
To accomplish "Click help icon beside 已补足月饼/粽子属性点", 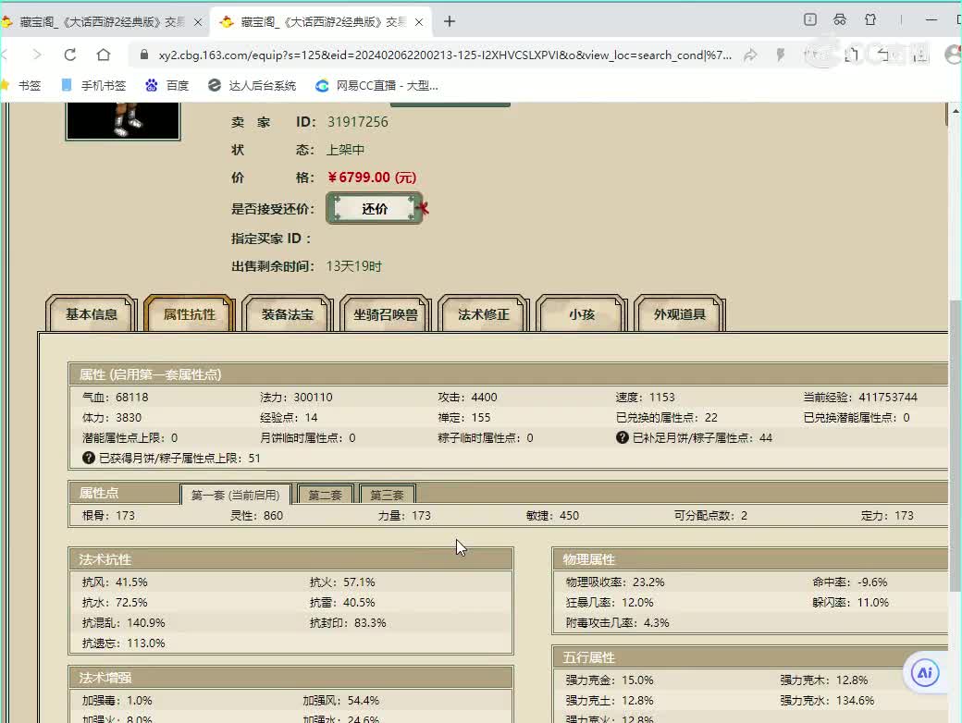I will click(x=623, y=437).
